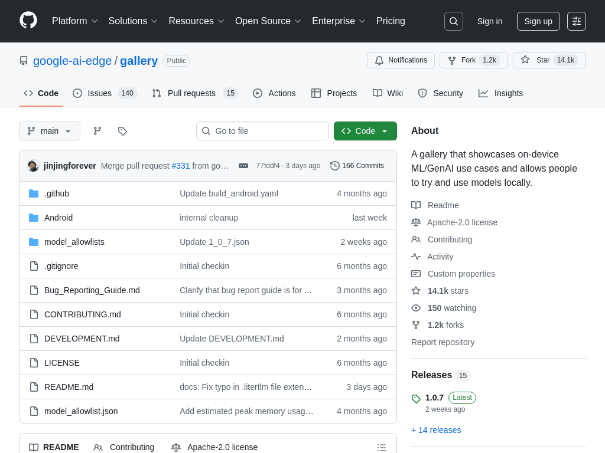
Task: Expand the Platform menu in header
Action: coord(74,21)
